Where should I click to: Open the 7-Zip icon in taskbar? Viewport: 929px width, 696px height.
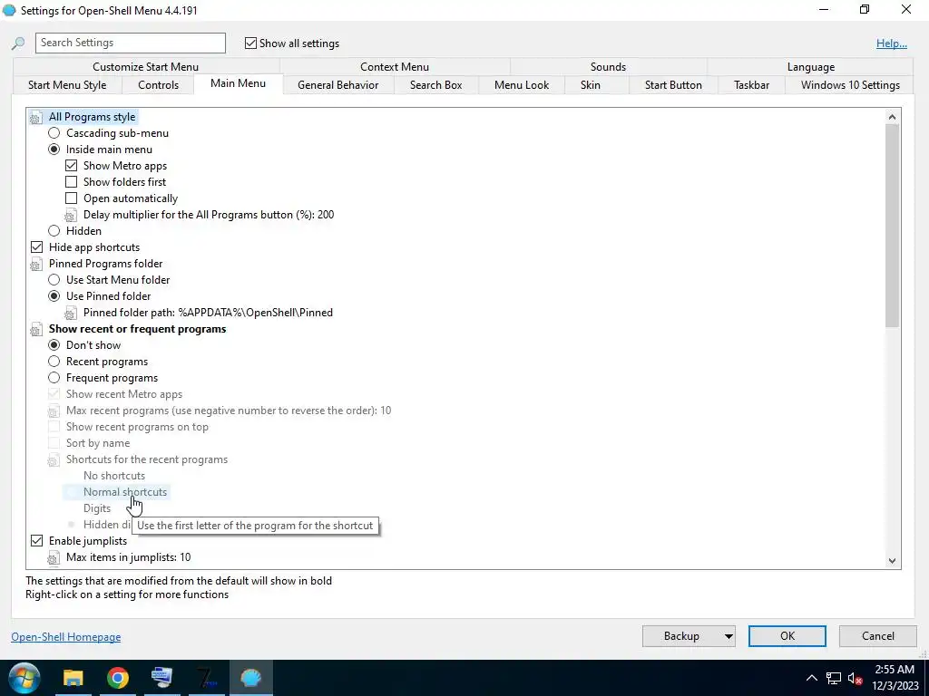pyautogui.click(x=206, y=678)
